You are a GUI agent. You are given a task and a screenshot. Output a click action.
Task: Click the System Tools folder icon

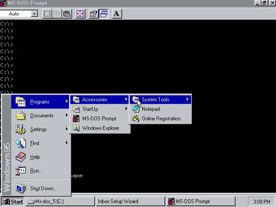(136, 99)
